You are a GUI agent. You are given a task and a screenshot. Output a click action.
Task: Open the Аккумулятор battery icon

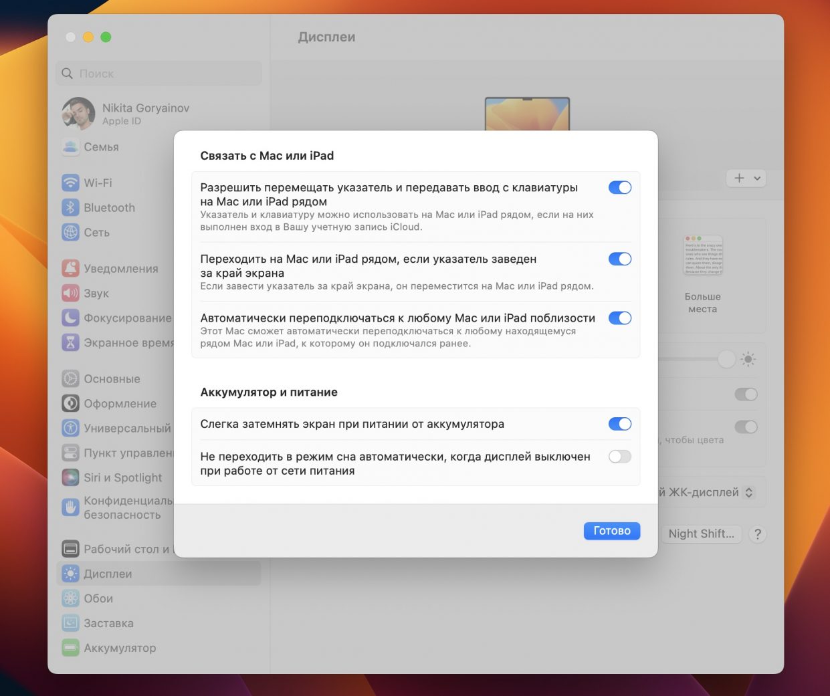(70, 648)
